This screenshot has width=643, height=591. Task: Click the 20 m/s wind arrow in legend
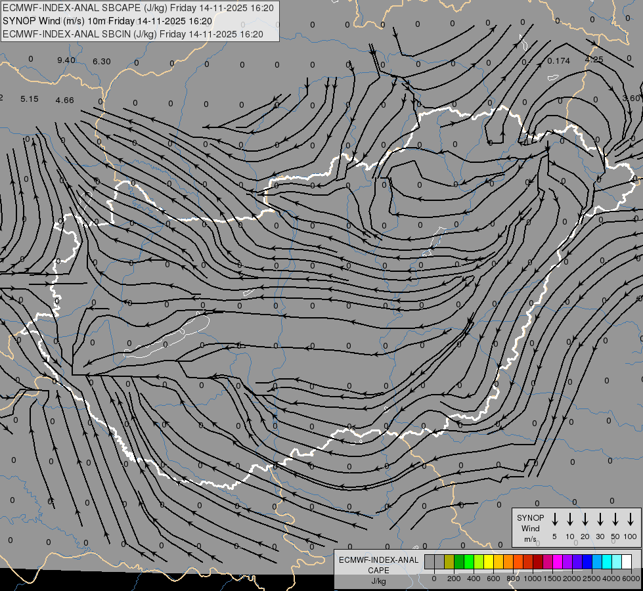pos(585,519)
